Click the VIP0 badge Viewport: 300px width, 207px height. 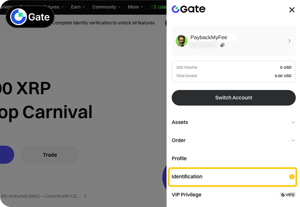tap(288, 195)
